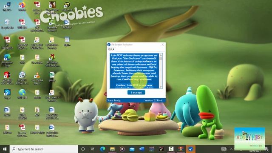Click the taskbar search box

click(x=44, y=149)
